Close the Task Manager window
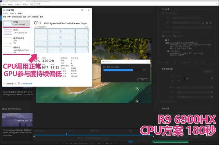The width and height of the screenshot is (219, 145). [x=89, y=10]
